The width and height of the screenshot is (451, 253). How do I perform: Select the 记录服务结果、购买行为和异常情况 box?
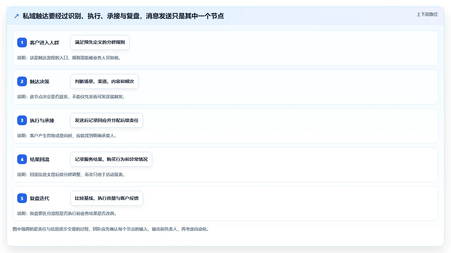(111, 159)
